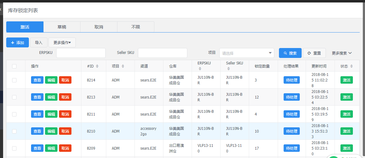The width and height of the screenshot is (365, 158).
Task: Tick the checkbox for row 8210
Action: [14, 131]
